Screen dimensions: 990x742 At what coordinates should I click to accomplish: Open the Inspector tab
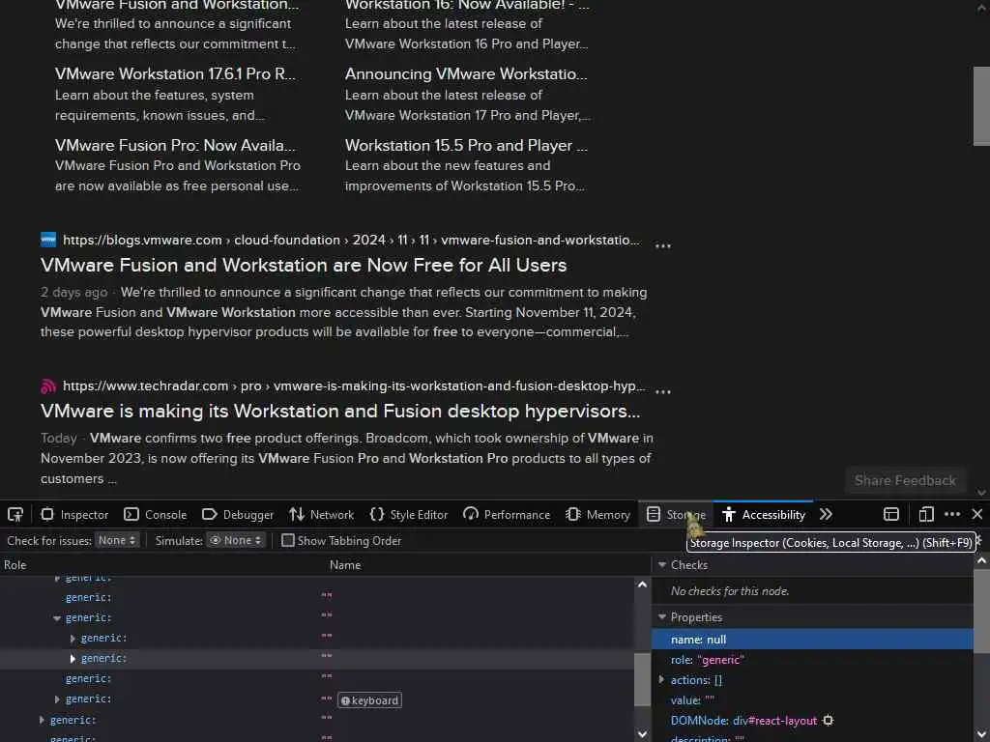pyautogui.click(x=75, y=514)
